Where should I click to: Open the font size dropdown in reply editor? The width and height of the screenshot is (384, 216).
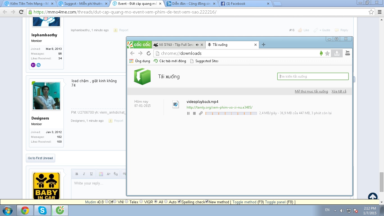(x=109, y=174)
